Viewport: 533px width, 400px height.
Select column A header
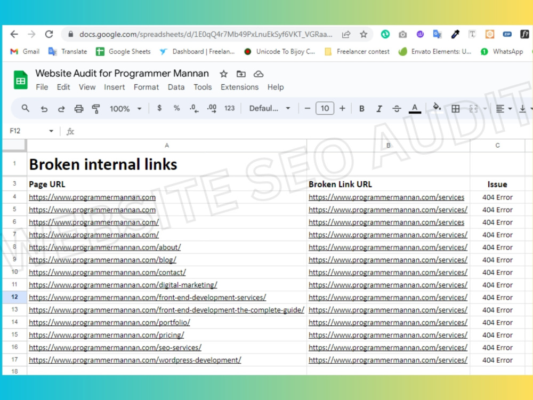[x=166, y=145]
